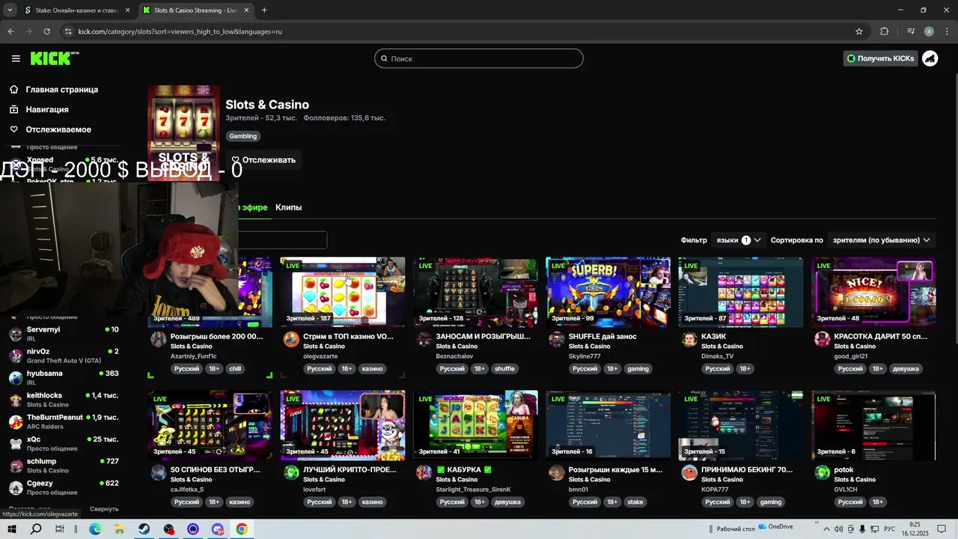Viewport: 958px width, 539px height.
Task: Click Получить KICKs button
Action: (x=880, y=58)
